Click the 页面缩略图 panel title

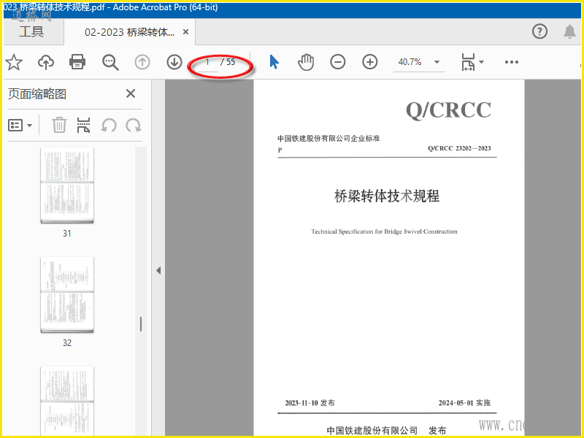(37, 94)
